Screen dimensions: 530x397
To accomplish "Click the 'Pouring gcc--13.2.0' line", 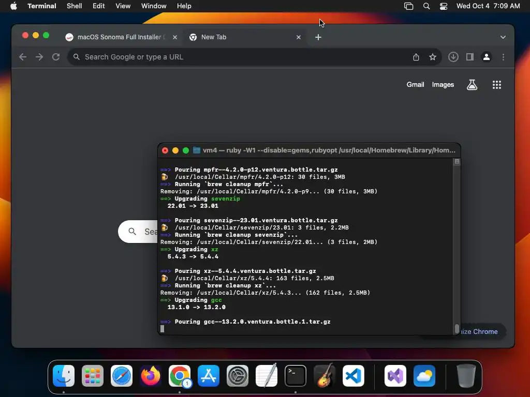I will (245, 322).
